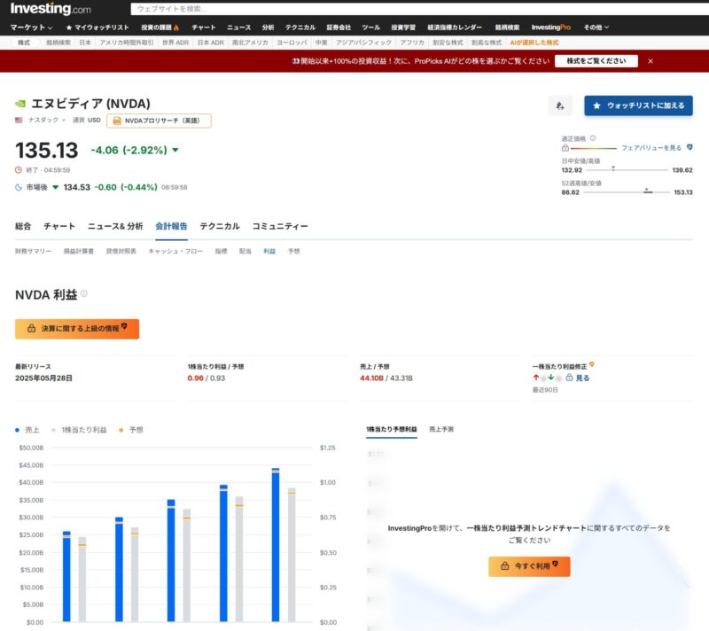Screen dimensions: 709x631
Task: Open the ナスダック exchange dropdown
Action: pos(47,121)
